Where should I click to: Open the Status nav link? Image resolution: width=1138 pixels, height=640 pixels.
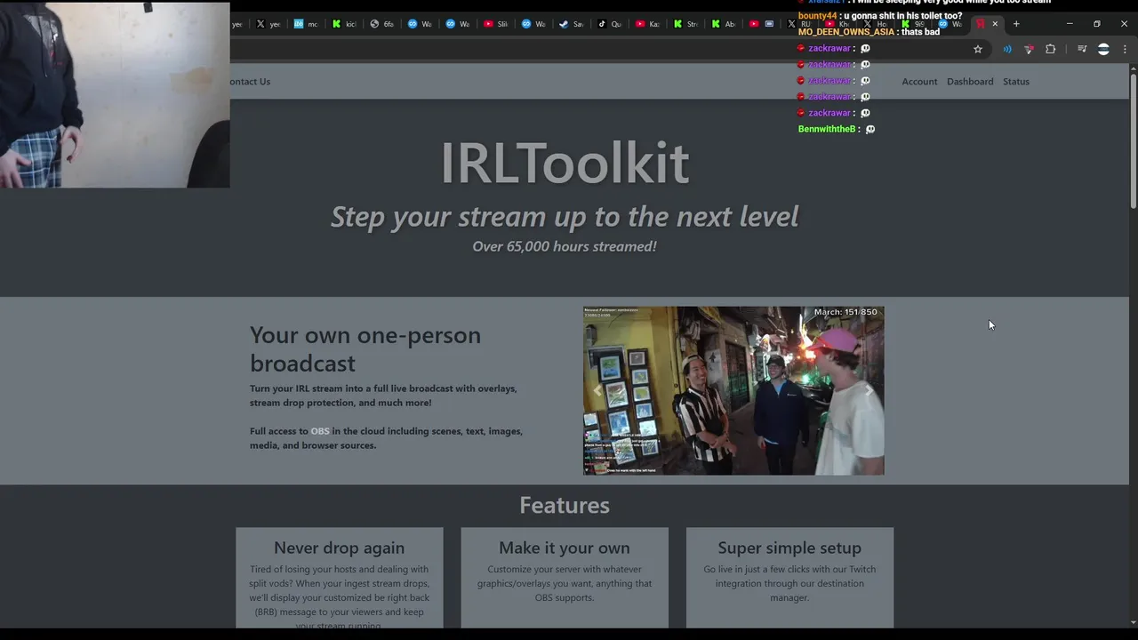click(x=1016, y=82)
